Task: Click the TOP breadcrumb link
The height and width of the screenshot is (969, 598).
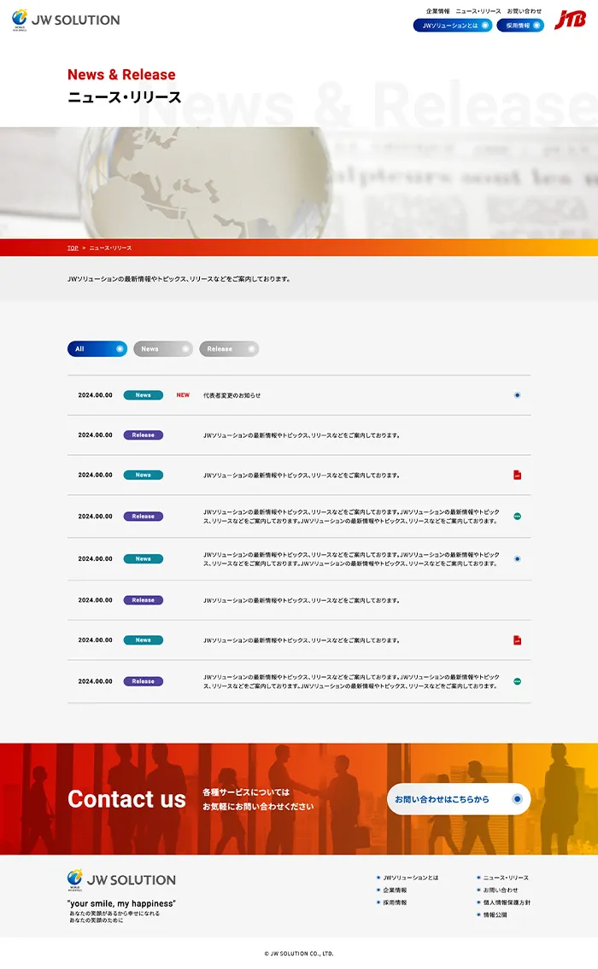Action: pos(73,248)
